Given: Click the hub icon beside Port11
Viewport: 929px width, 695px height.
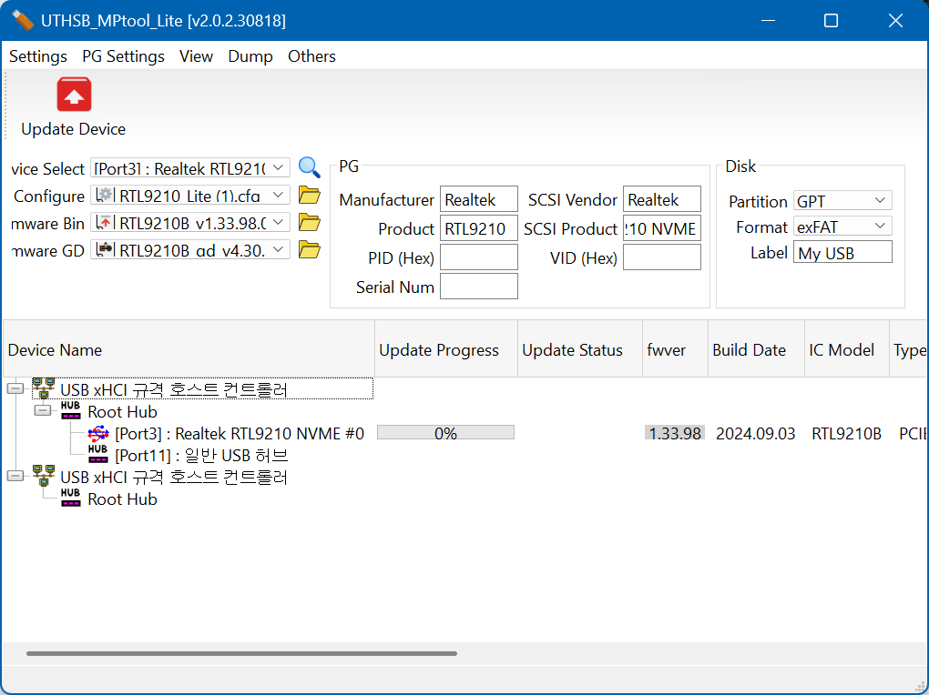Looking at the screenshot, I should click(x=97, y=454).
